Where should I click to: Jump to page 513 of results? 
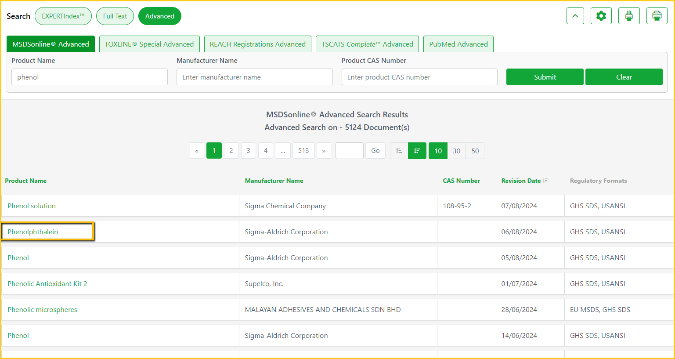coord(303,151)
